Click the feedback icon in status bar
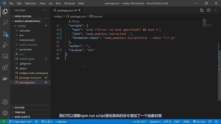The width and height of the screenshot is (221, 124). 210,122
